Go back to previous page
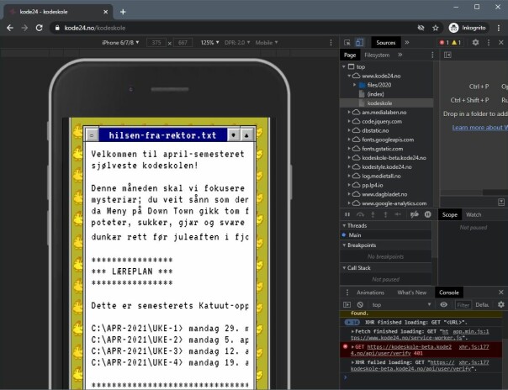The width and height of the screenshot is (508, 390). [x=10, y=28]
